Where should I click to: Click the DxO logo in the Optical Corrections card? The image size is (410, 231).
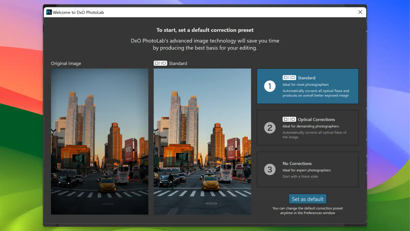pyautogui.click(x=289, y=119)
